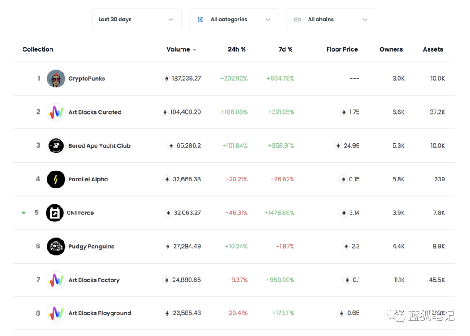Click the green dot beside 0N1 Force
Screen dimensions: 470x336
click(23, 213)
